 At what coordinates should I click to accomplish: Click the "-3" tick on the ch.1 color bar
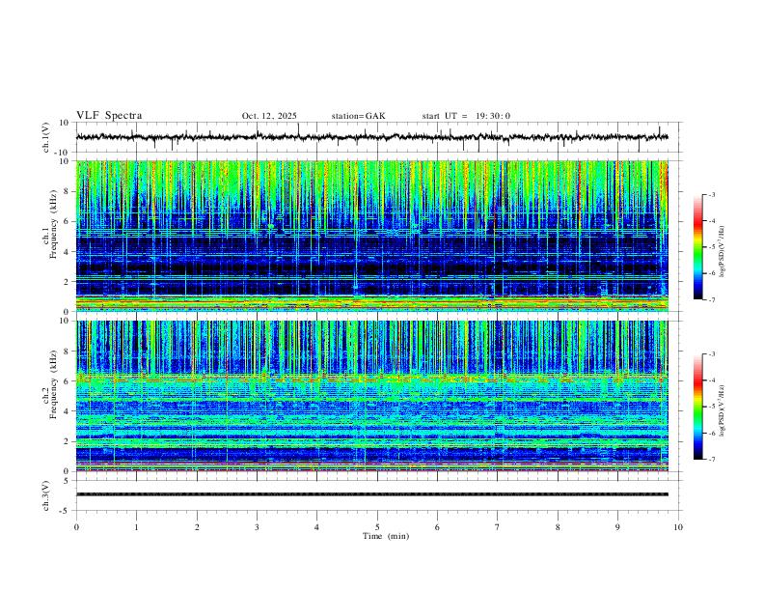click(712, 194)
